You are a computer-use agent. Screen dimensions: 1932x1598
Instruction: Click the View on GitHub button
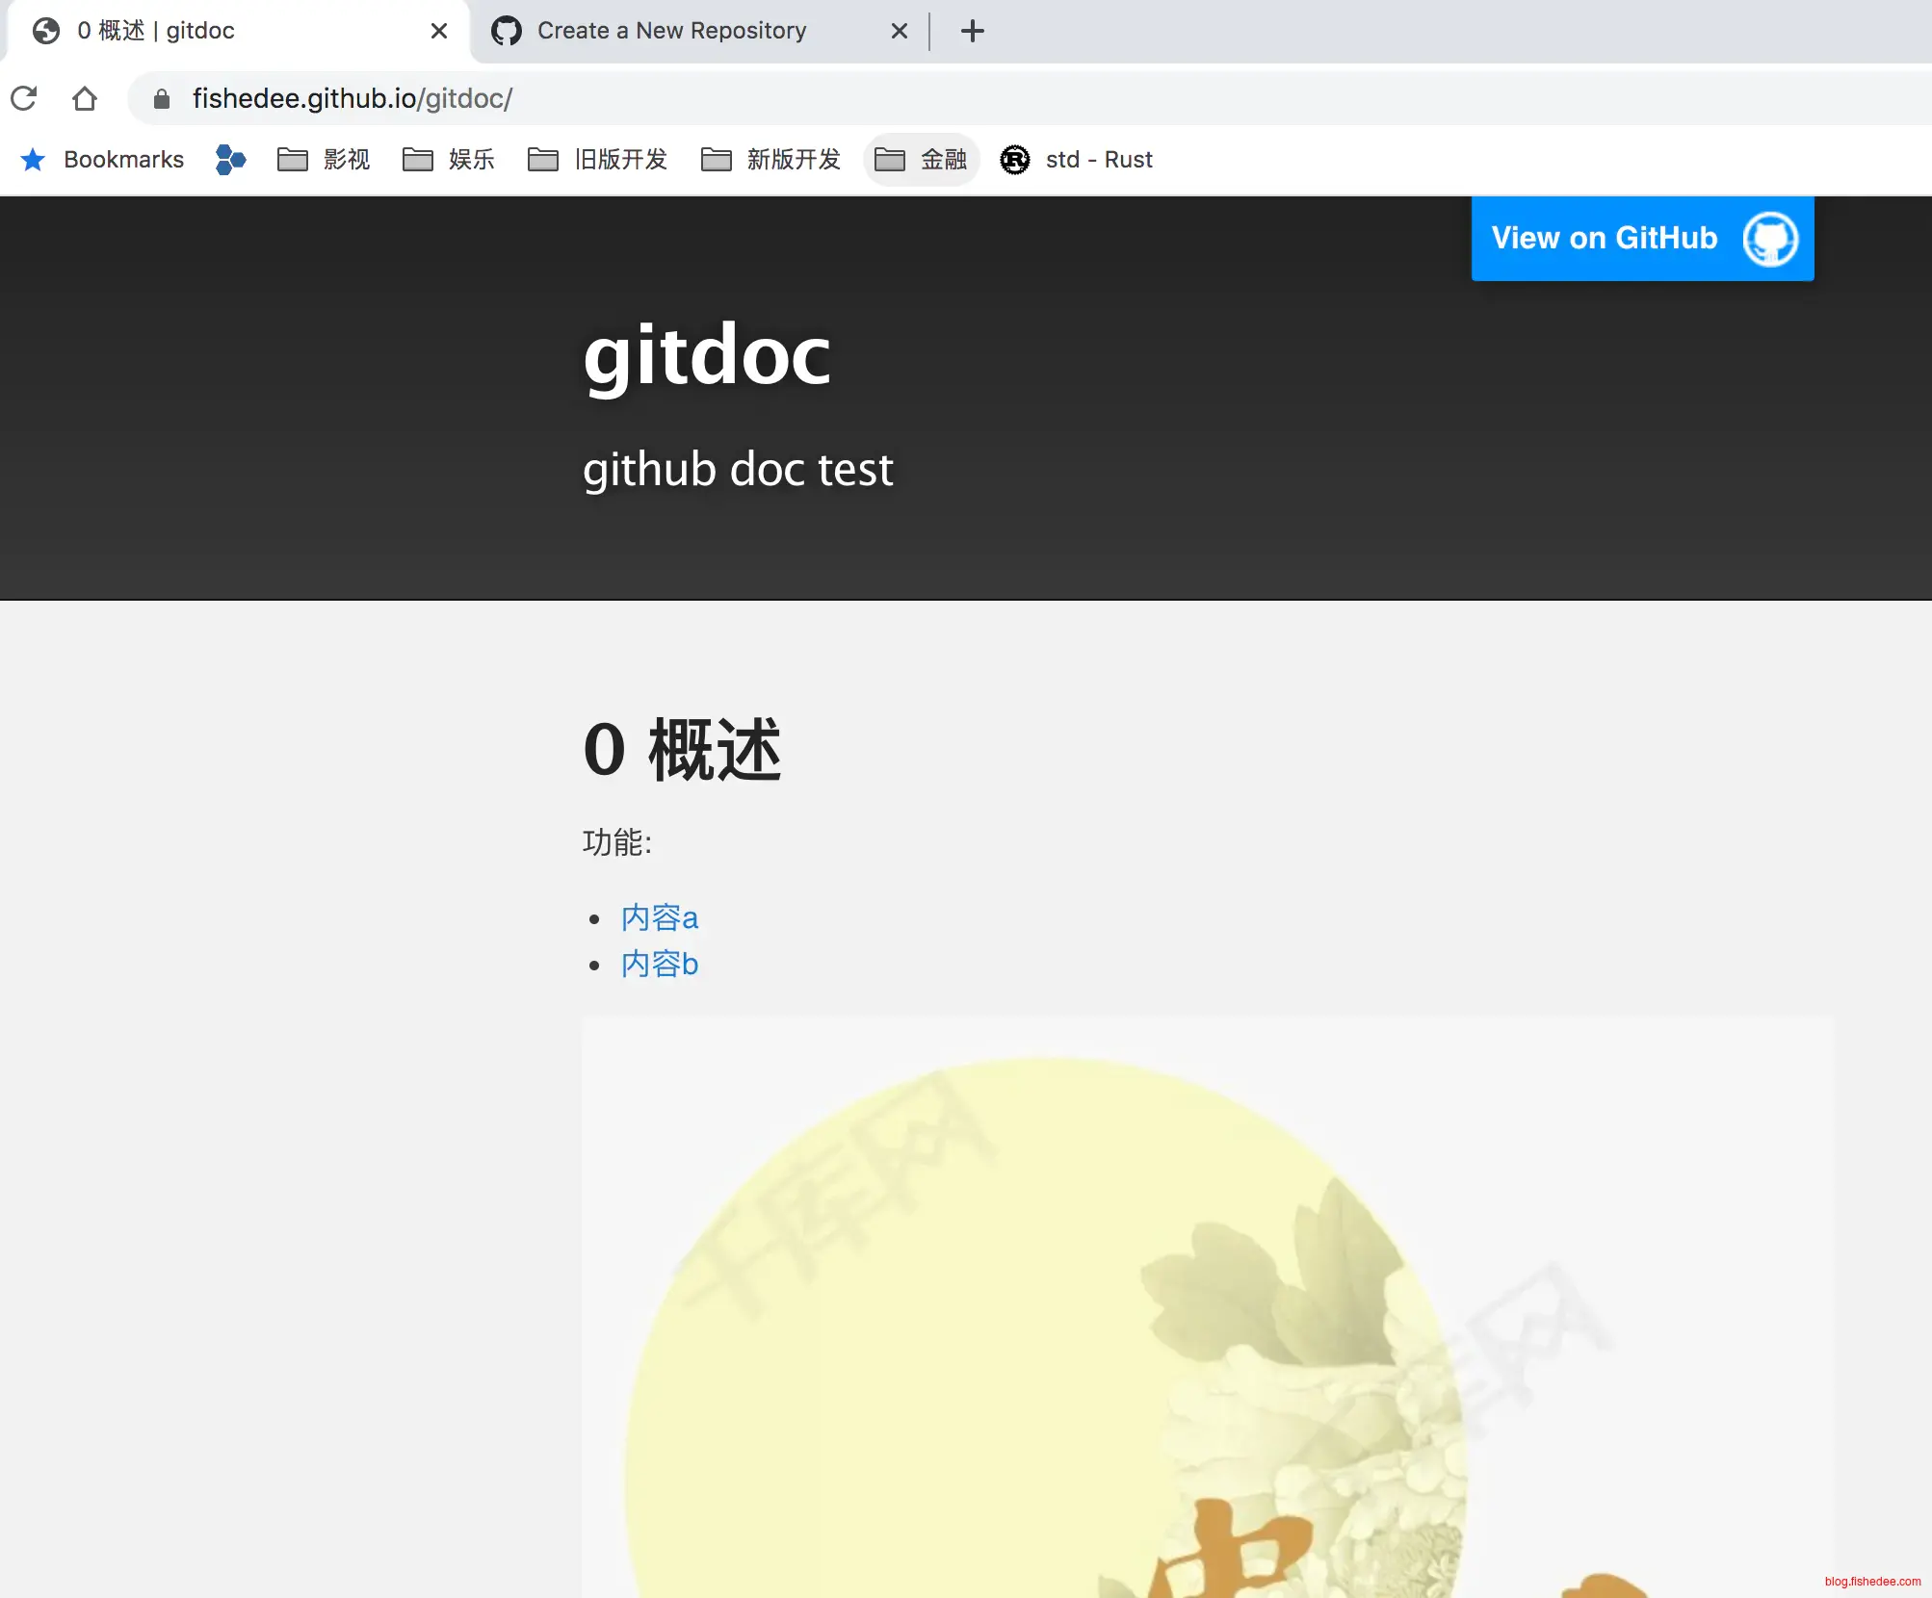(x=1604, y=239)
